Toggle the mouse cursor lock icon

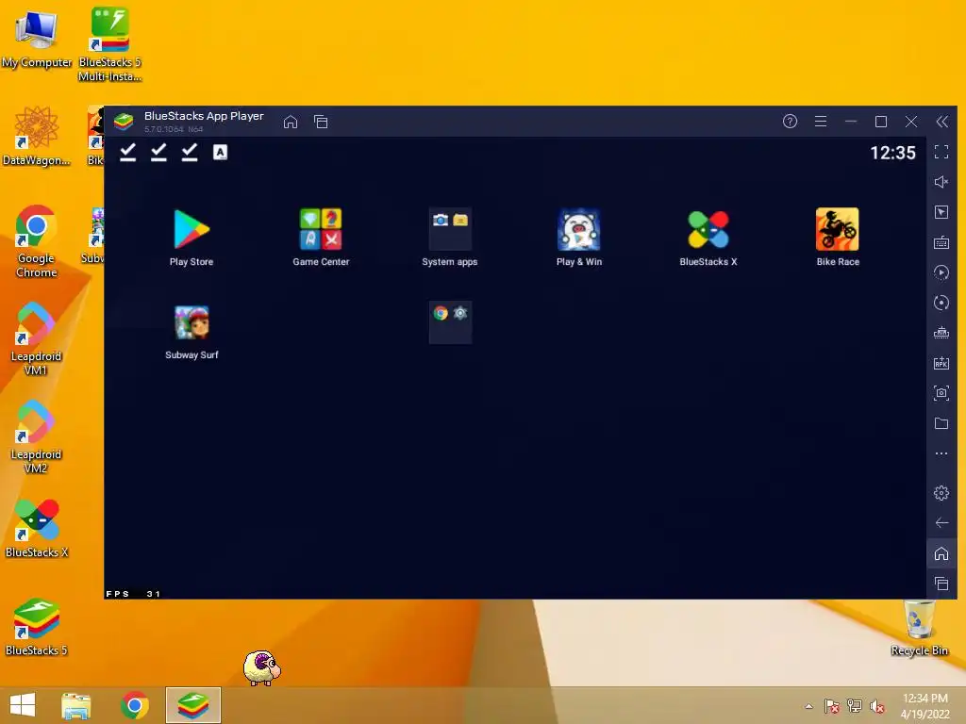click(x=941, y=212)
